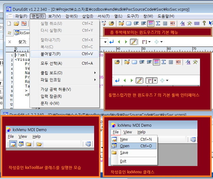This screenshot has height=179, width=213.
Task: Click the blue rectangle window icon in main toolbar
Action: pos(129,23)
